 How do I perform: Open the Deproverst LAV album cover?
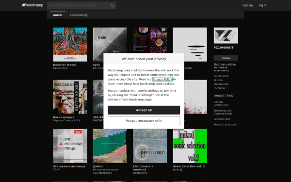pyautogui.click(x=150, y=146)
